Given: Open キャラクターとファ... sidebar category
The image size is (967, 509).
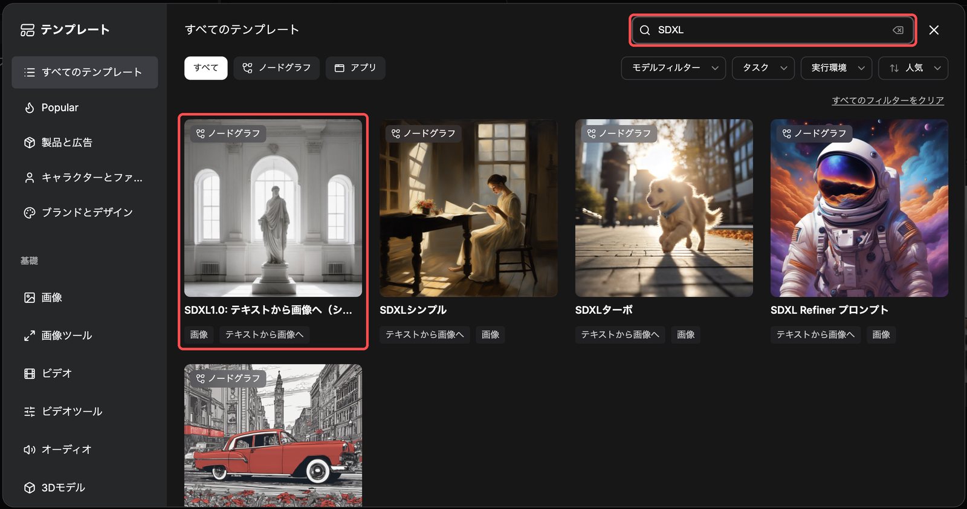Looking at the screenshot, I should [x=85, y=178].
